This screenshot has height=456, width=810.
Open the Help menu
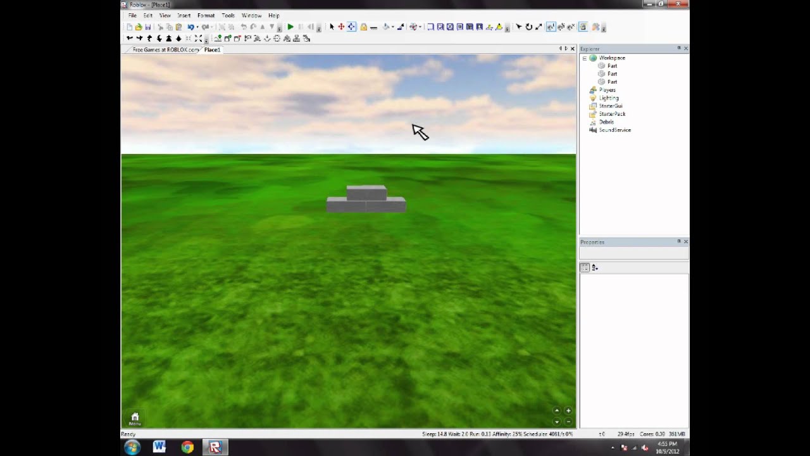coord(273,15)
